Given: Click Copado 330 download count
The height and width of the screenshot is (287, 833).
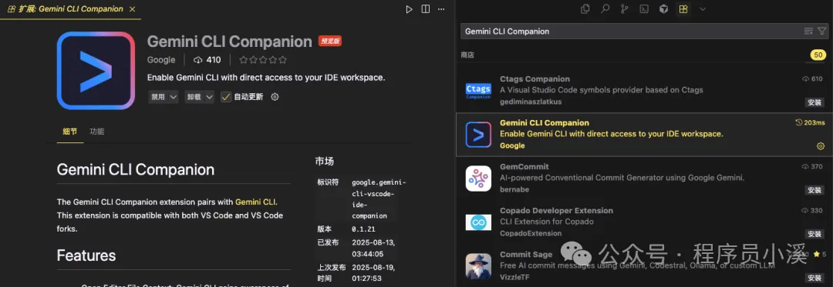Looking at the screenshot, I should [813, 211].
